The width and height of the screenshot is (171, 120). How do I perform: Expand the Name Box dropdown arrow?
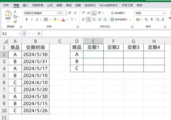click(20, 33)
